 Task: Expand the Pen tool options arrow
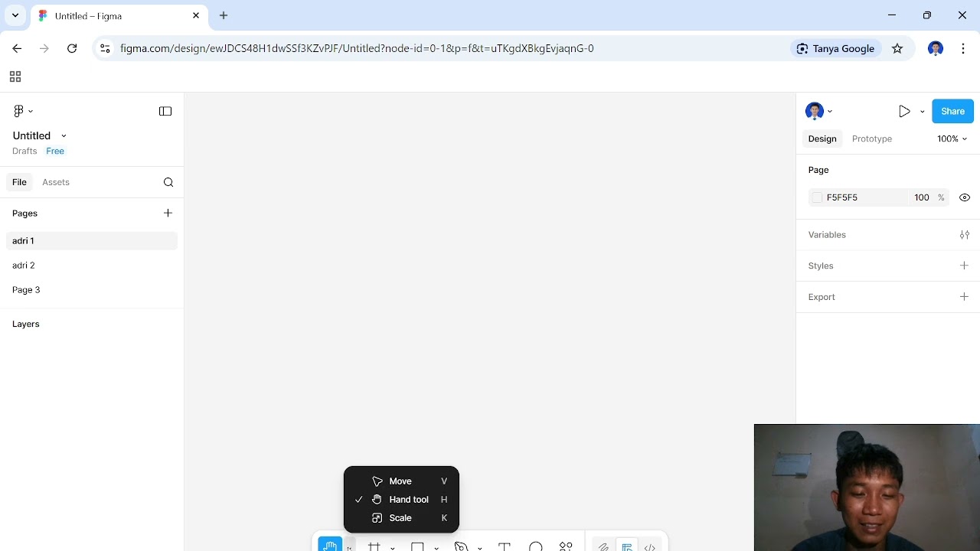click(480, 548)
